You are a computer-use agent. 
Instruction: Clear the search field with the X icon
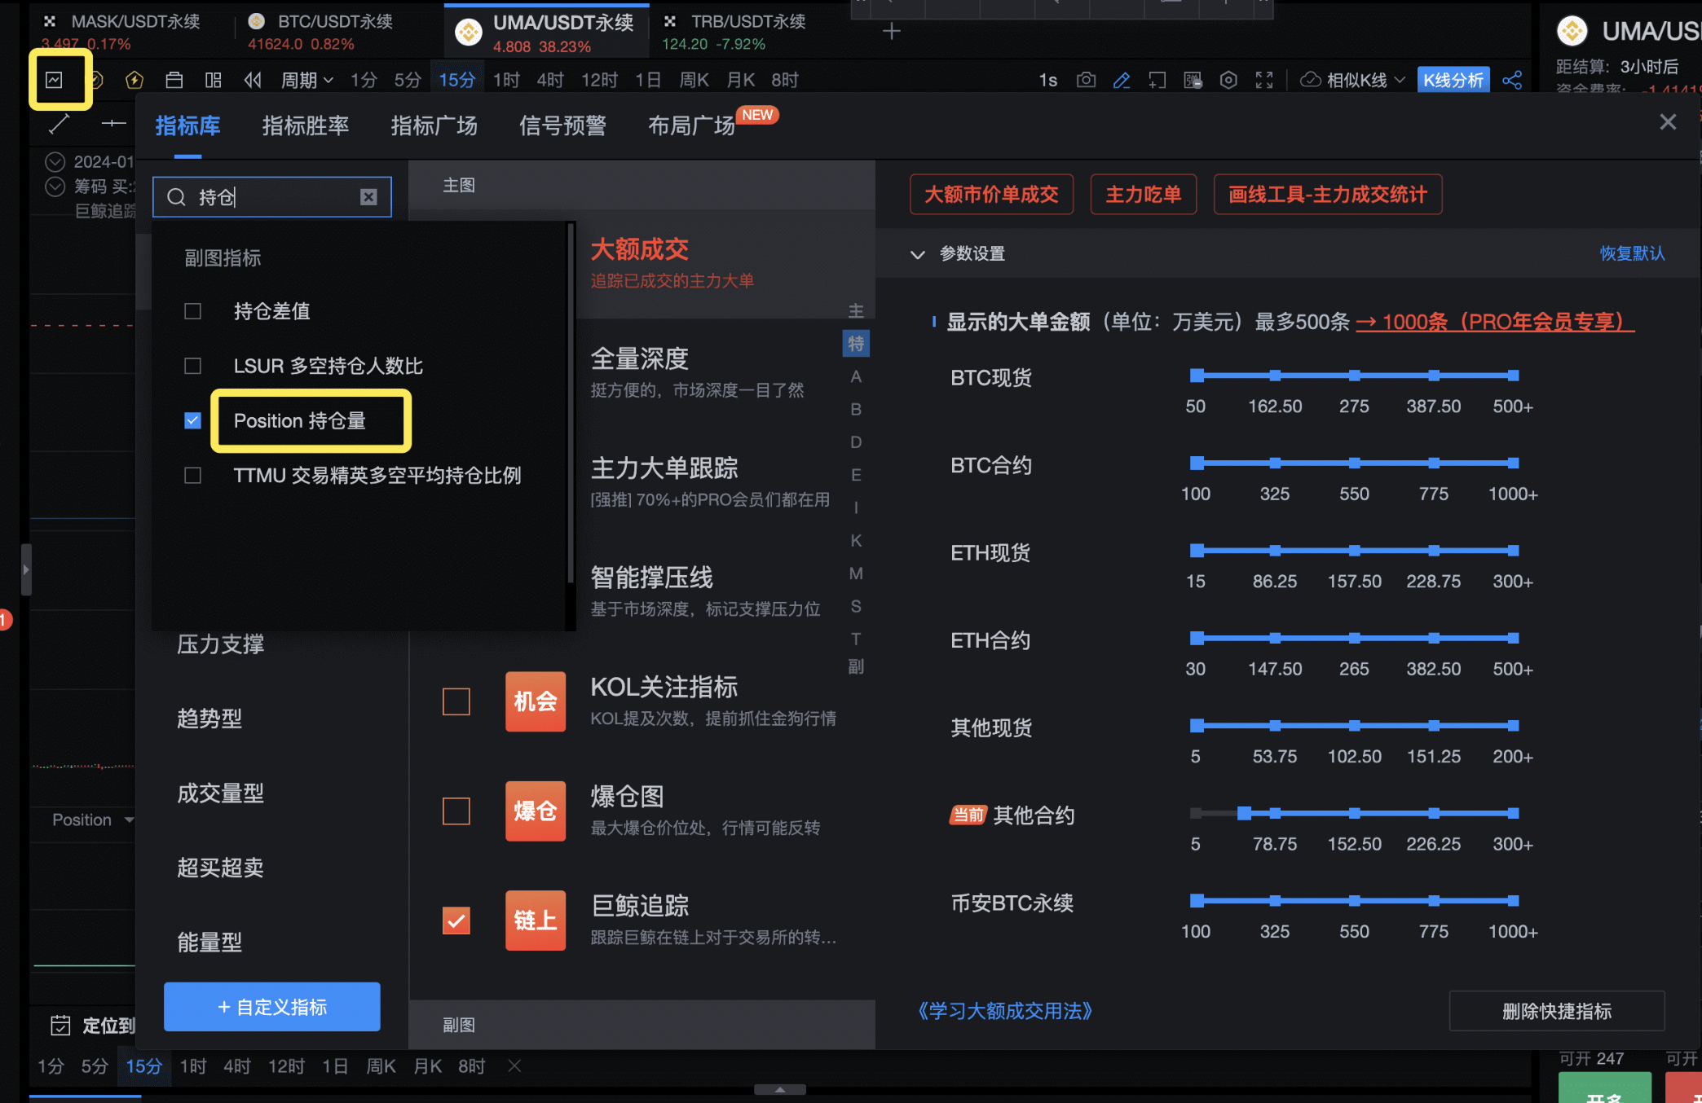[x=368, y=197]
